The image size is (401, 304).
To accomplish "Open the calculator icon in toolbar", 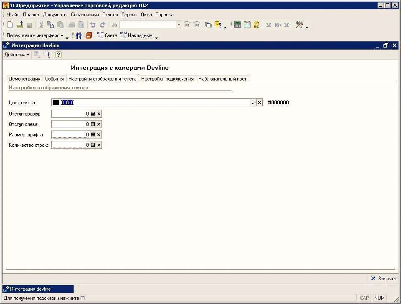I will click(238, 25).
